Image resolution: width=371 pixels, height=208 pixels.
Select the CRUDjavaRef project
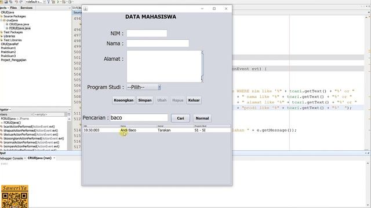pyautogui.click(x=9, y=44)
